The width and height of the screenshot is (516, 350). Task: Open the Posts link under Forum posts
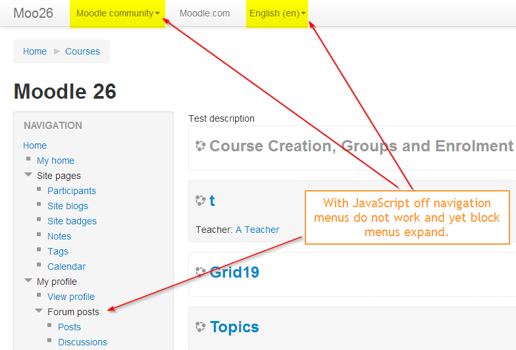tap(69, 327)
